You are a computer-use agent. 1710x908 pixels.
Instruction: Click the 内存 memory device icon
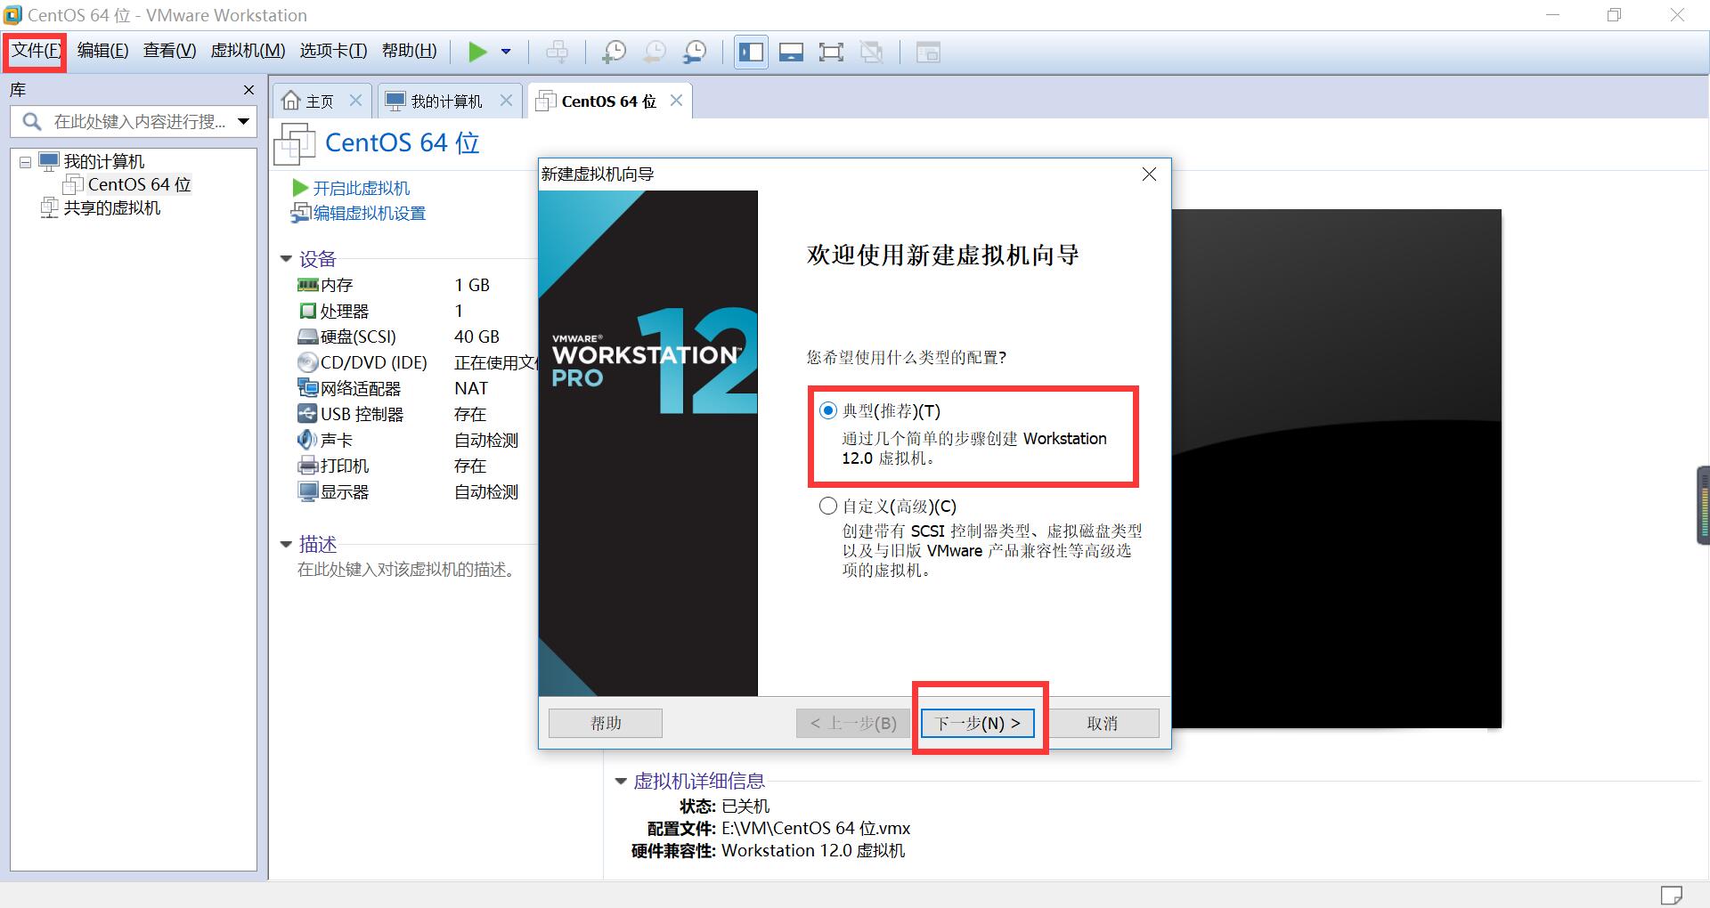307,285
